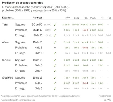Click the Aciertos column heading
113x102 pixels.
(38, 18)
